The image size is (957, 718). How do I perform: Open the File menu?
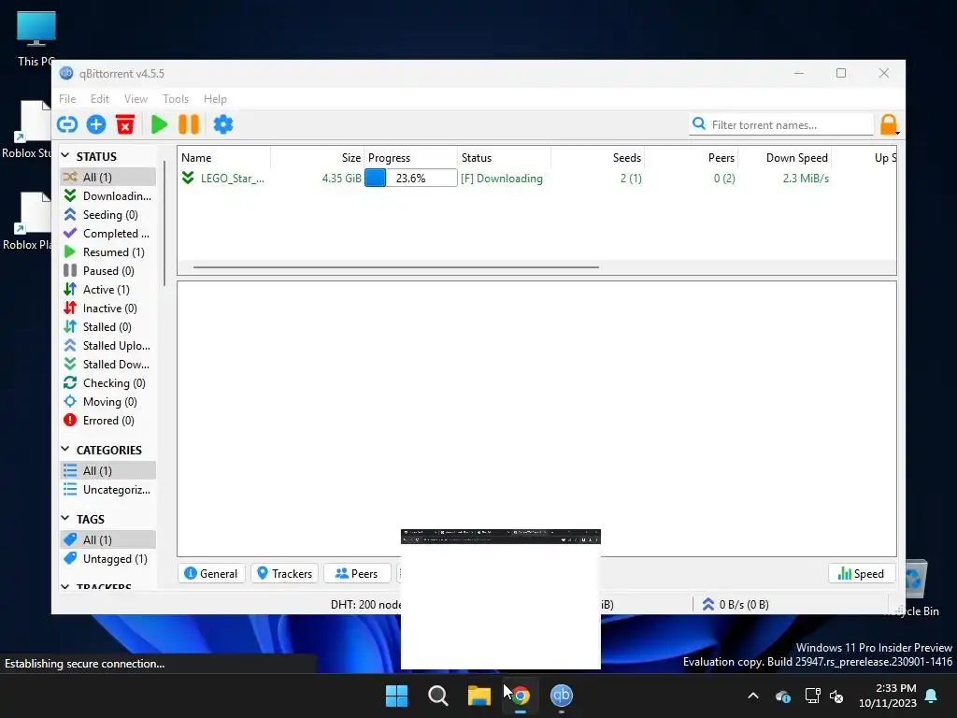67,99
